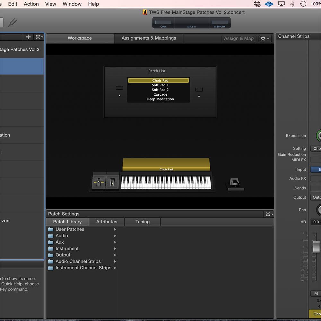
Task: Click the Assign & Map button
Action: tap(239, 39)
